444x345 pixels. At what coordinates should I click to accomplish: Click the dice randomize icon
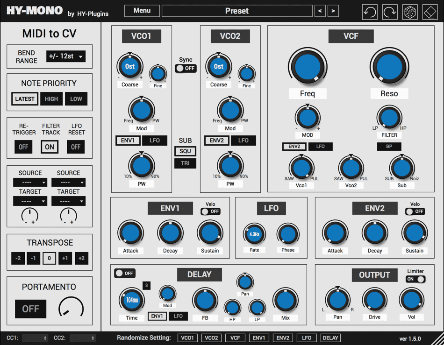(410, 12)
